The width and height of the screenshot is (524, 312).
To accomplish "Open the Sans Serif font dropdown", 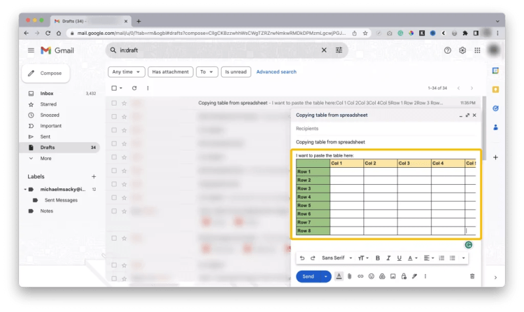I will [337, 258].
